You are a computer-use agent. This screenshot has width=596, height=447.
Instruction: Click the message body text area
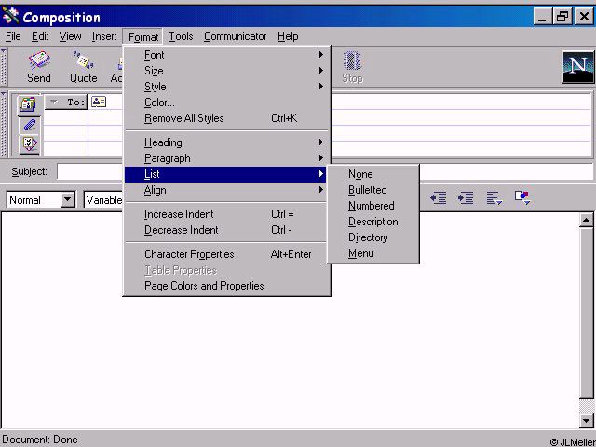291,320
